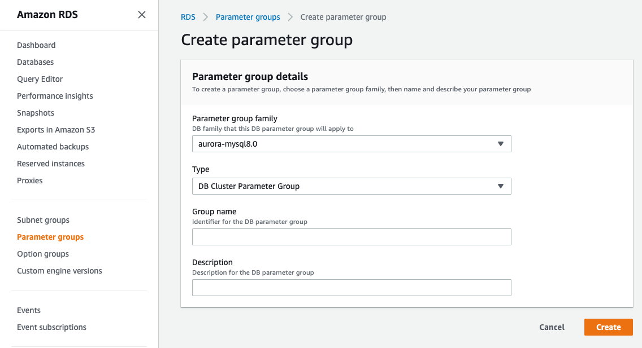The height and width of the screenshot is (348, 642).
Task: Open Dashboard in the sidebar
Action: (36, 45)
